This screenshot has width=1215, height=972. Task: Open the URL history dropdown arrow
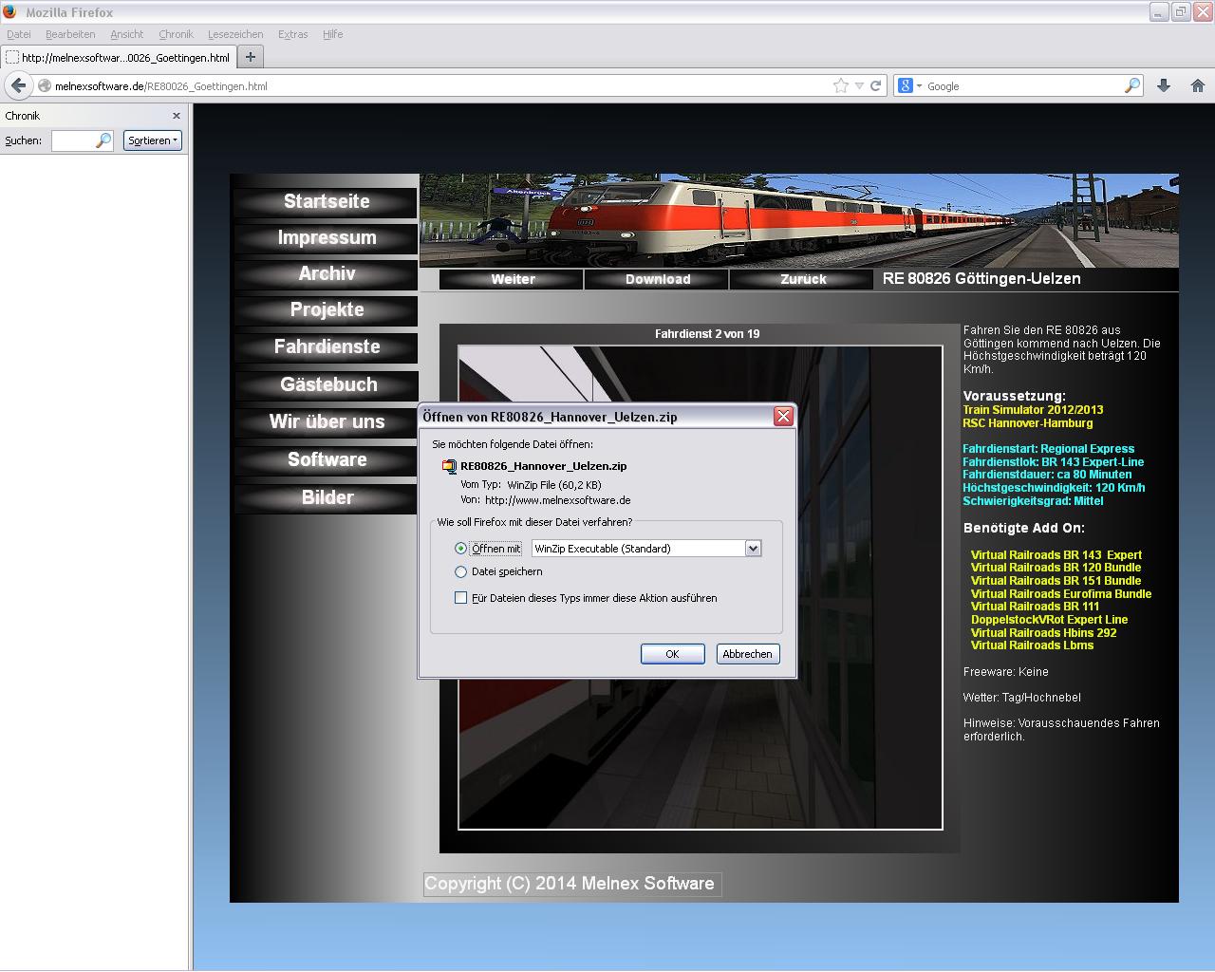(x=859, y=85)
